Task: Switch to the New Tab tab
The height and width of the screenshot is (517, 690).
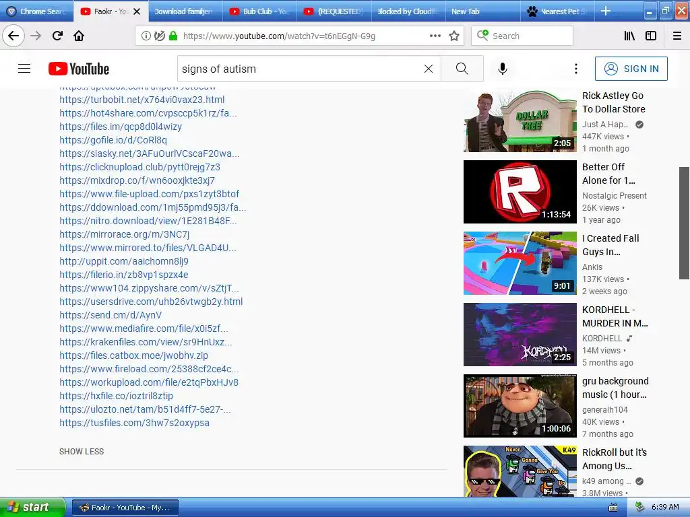Action: pyautogui.click(x=482, y=11)
